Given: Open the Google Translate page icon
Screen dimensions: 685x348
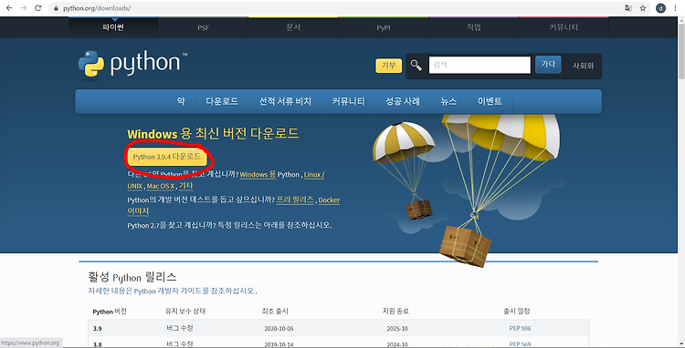Looking at the screenshot, I should tap(628, 8).
